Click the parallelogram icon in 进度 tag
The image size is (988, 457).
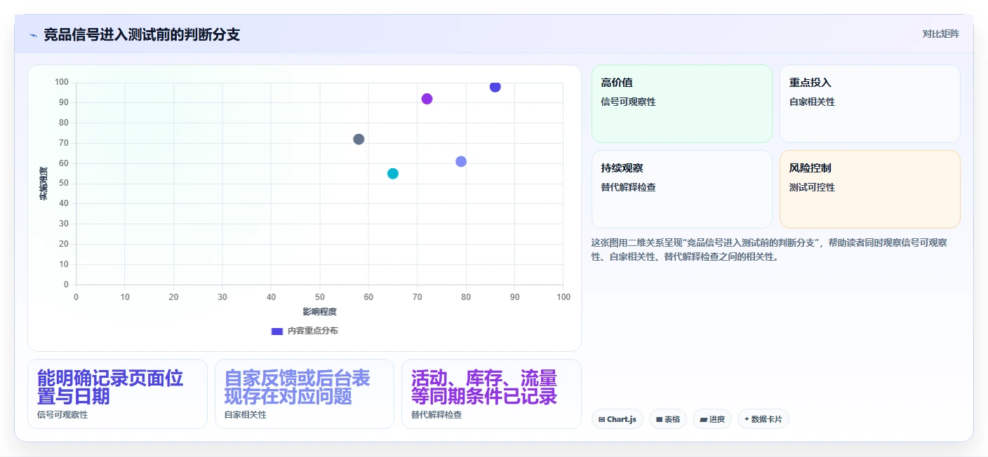703,419
